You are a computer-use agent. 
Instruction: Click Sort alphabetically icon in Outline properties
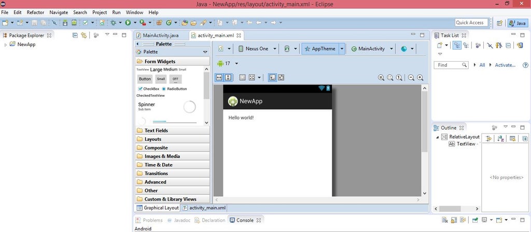point(500,138)
